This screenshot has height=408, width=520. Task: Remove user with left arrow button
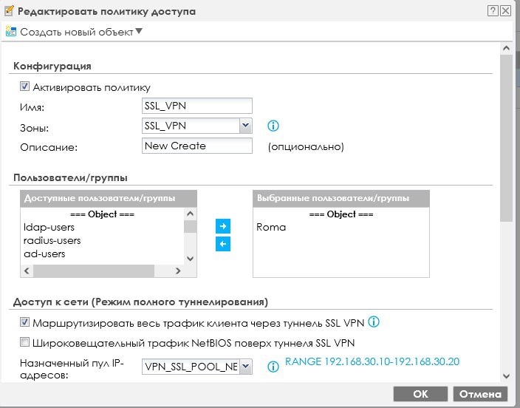(x=222, y=244)
